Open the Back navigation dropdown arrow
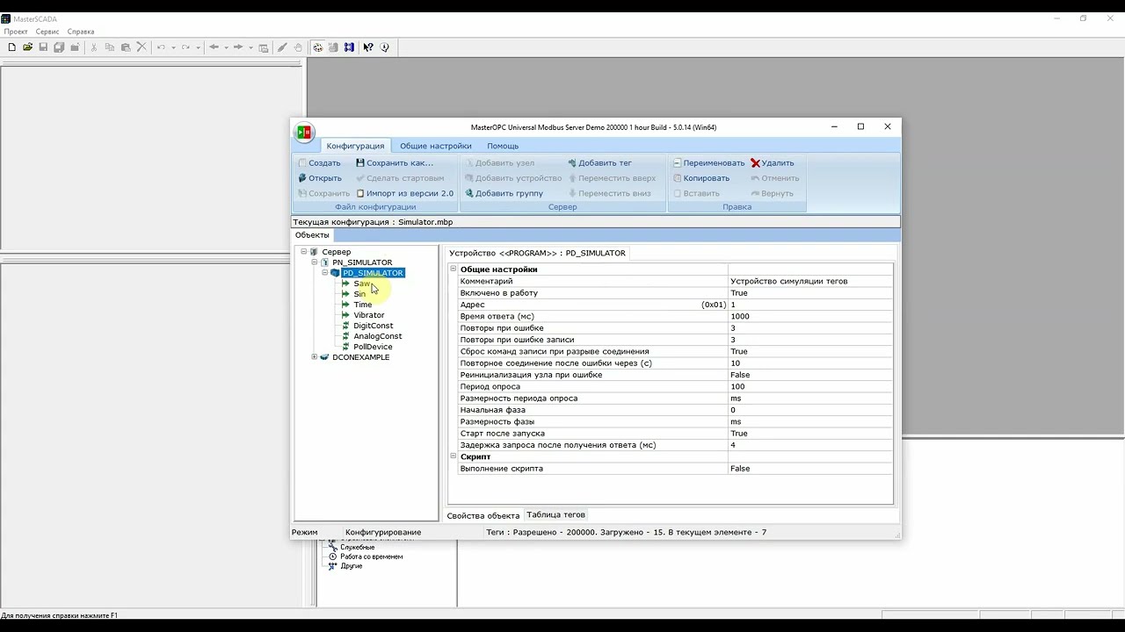The image size is (1125, 632). pos(226,47)
